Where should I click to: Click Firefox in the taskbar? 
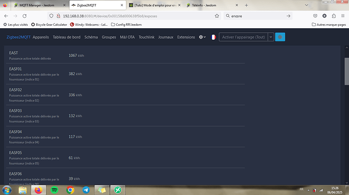pyautogui.click(x=38, y=190)
